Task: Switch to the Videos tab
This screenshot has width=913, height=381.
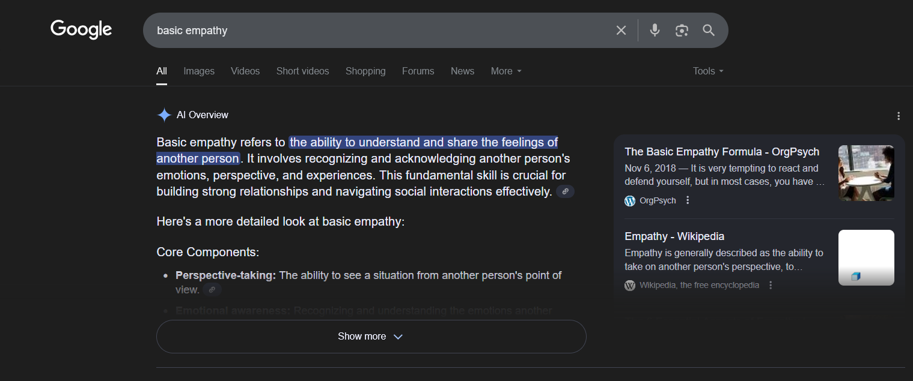Action: tap(245, 71)
